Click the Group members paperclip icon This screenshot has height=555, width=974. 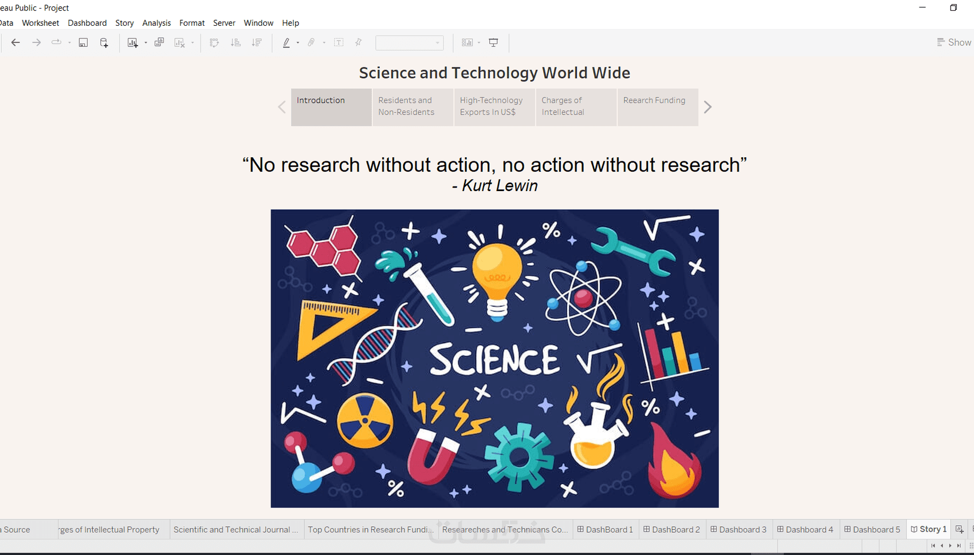[x=311, y=42]
